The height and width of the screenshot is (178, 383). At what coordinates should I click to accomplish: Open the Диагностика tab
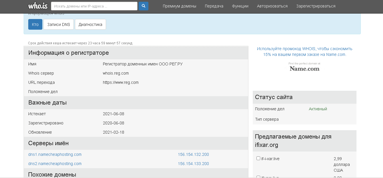[x=90, y=24]
